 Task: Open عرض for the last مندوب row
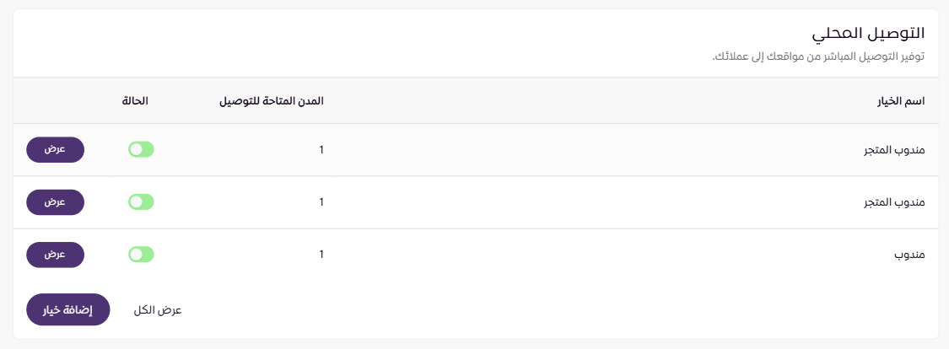(56, 254)
